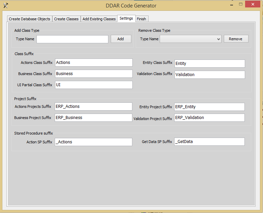Click the DDAR app icon in title bar
Image resolution: width=263 pixels, height=213 pixels.
[5, 5]
